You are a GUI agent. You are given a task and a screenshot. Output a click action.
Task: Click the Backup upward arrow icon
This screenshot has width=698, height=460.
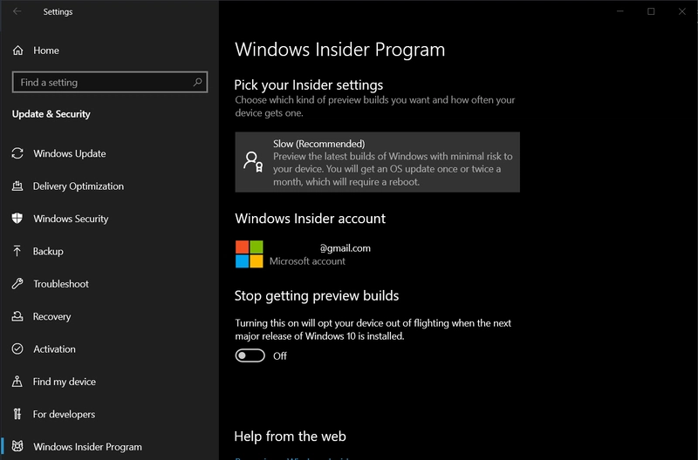point(17,251)
